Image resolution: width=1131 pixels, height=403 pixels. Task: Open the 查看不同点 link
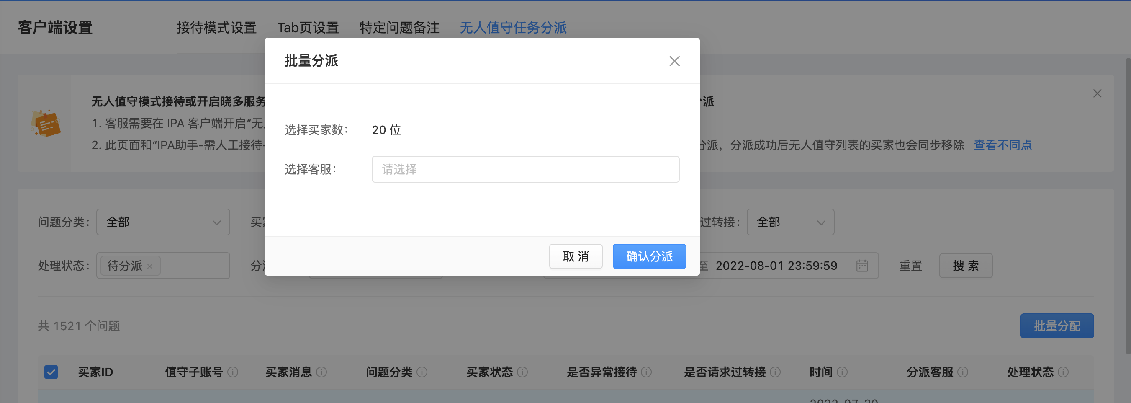pyautogui.click(x=1003, y=145)
